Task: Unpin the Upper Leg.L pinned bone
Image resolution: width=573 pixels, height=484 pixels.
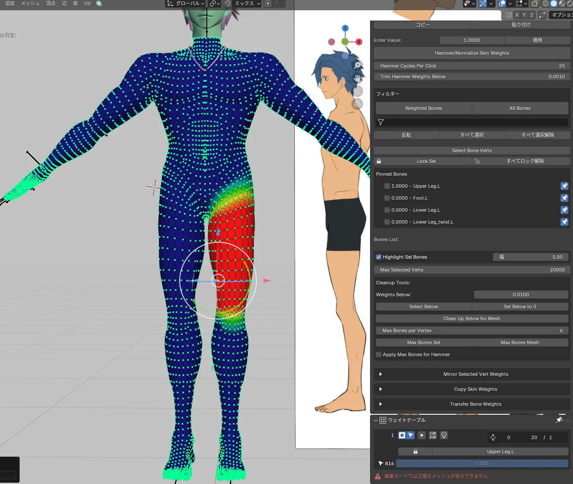Action: (564, 186)
